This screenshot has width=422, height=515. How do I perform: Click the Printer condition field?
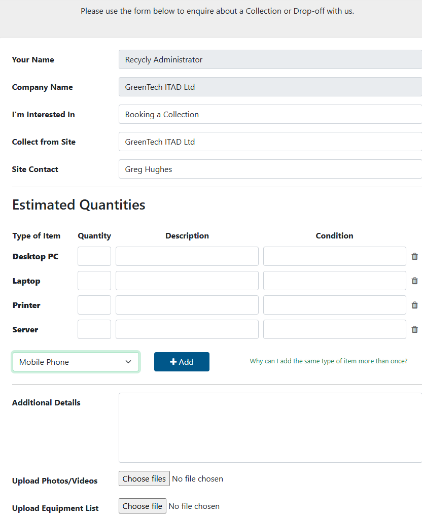tap(334, 305)
